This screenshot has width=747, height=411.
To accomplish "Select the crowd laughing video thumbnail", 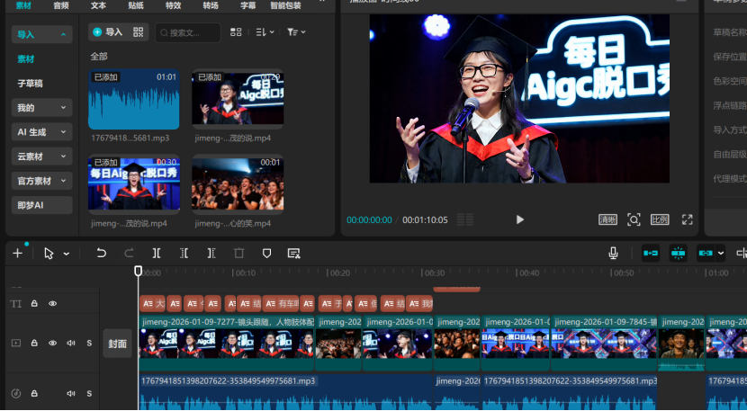I will click(x=238, y=184).
